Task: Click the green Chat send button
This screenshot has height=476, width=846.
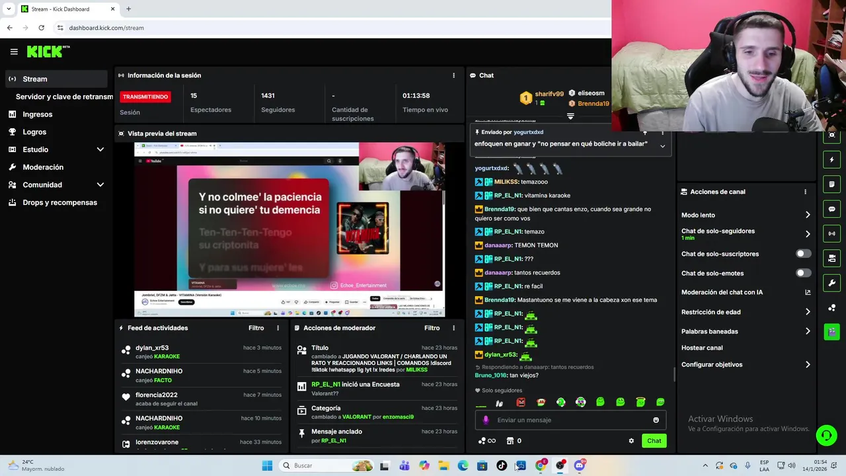Action: [654, 441]
